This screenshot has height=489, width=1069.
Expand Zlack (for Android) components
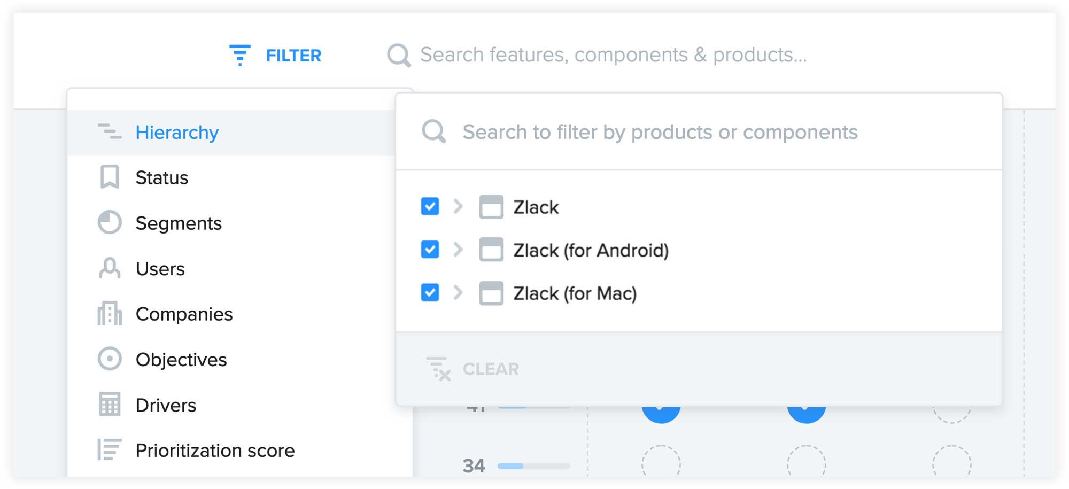click(x=459, y=250)
